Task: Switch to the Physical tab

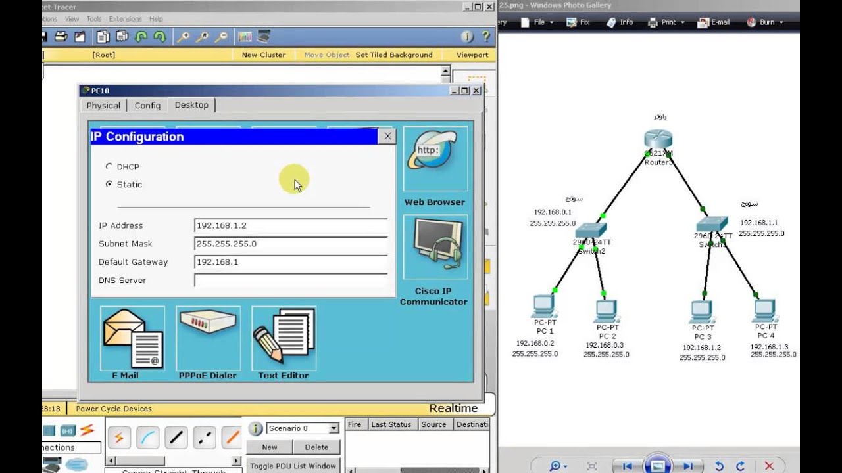Action: [103, 105]
